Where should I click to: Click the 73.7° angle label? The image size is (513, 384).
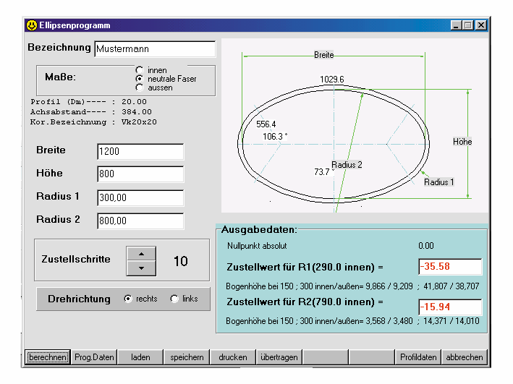point(324,171)
